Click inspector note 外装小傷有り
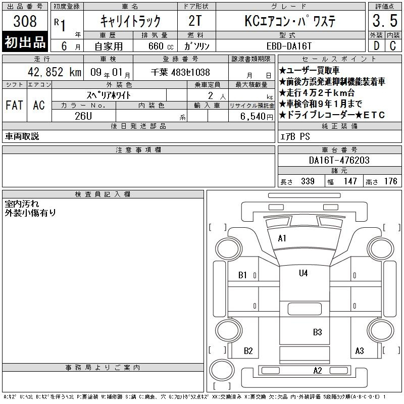The height and width of the screenshot is (404, 404). [30, 213]
